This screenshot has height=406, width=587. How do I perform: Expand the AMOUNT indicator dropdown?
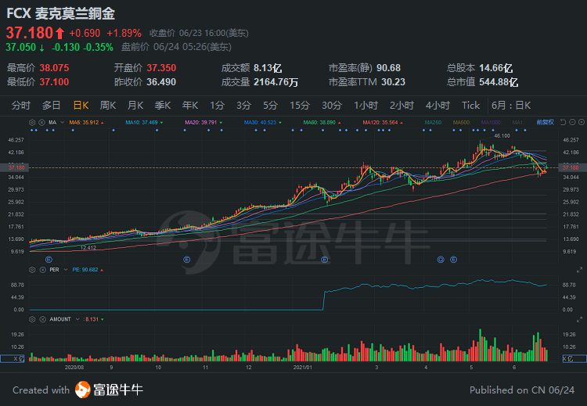coord(77,319)
